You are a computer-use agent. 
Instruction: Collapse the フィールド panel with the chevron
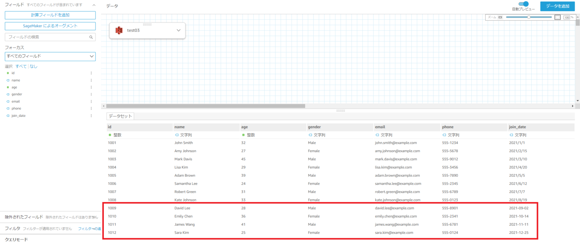click(93, 6)
